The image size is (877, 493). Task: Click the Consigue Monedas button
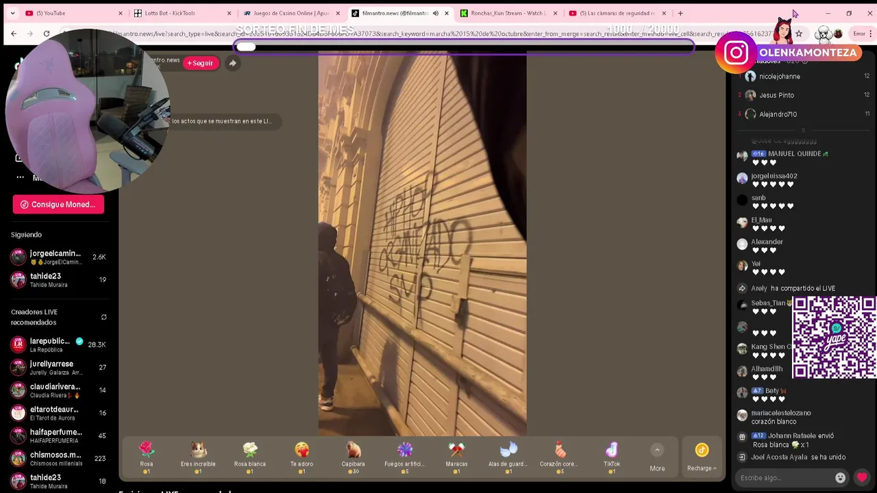click(x=58, y=204)
